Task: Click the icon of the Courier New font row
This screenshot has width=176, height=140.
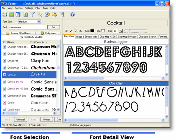Action: 5,110
